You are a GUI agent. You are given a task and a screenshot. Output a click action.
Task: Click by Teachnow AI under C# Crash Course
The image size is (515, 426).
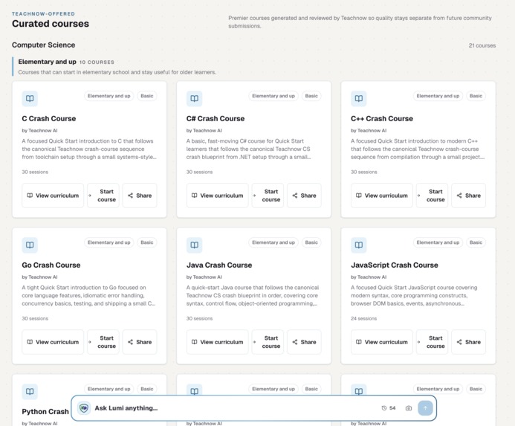[204, 131]
